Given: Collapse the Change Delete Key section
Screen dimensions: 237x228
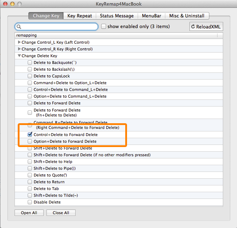Looking at the screenshot, I should 19,56.
